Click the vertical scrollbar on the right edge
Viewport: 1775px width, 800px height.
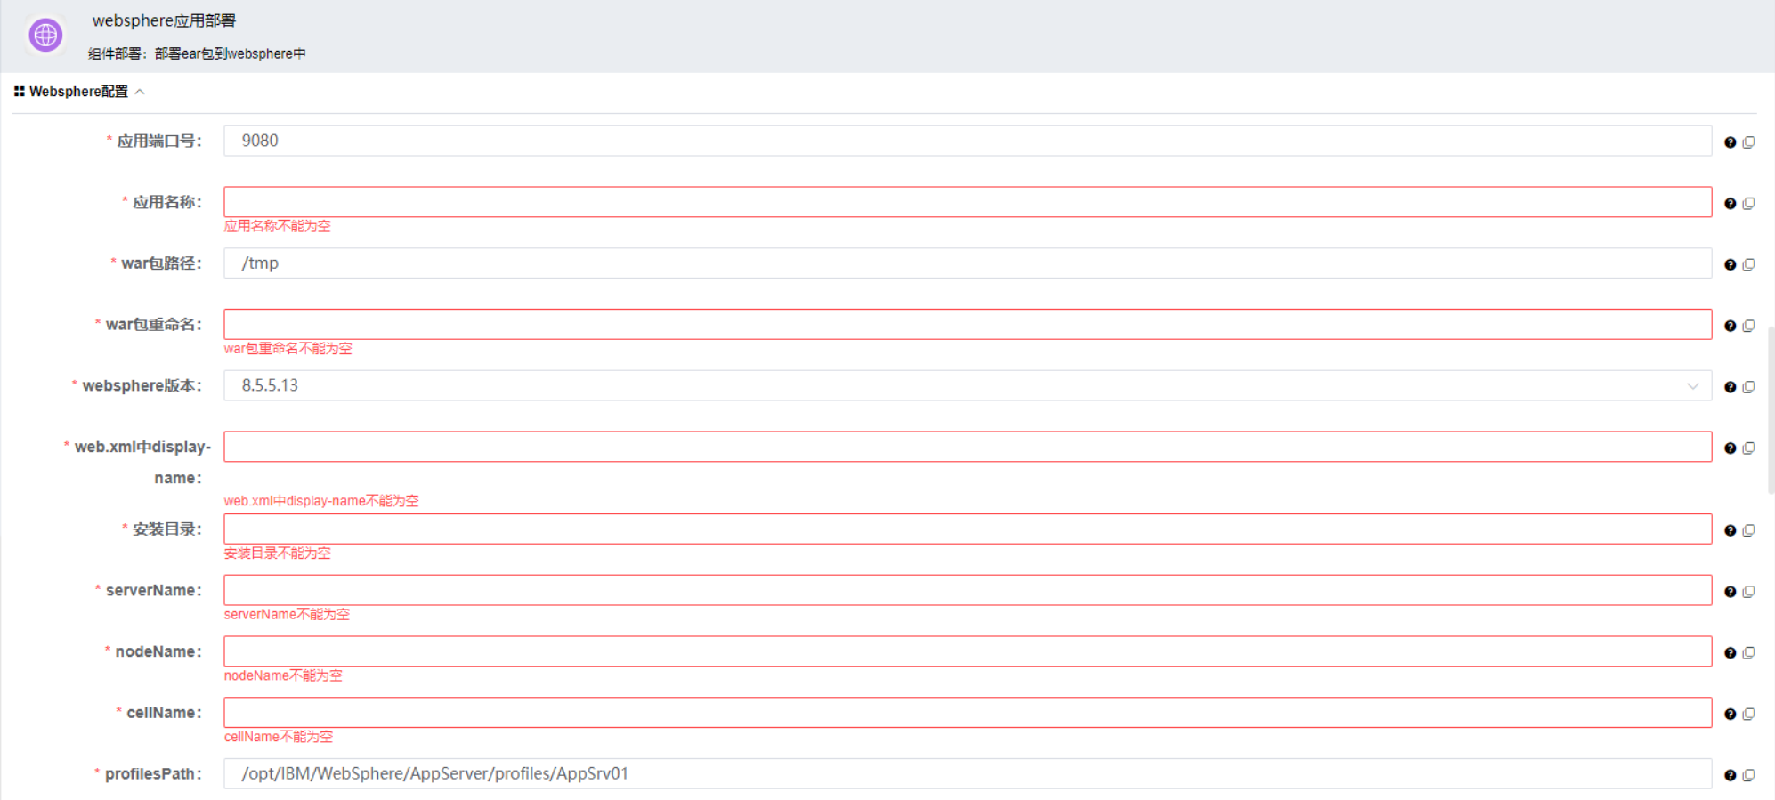pyautogui.click(x=1771, y=409)
